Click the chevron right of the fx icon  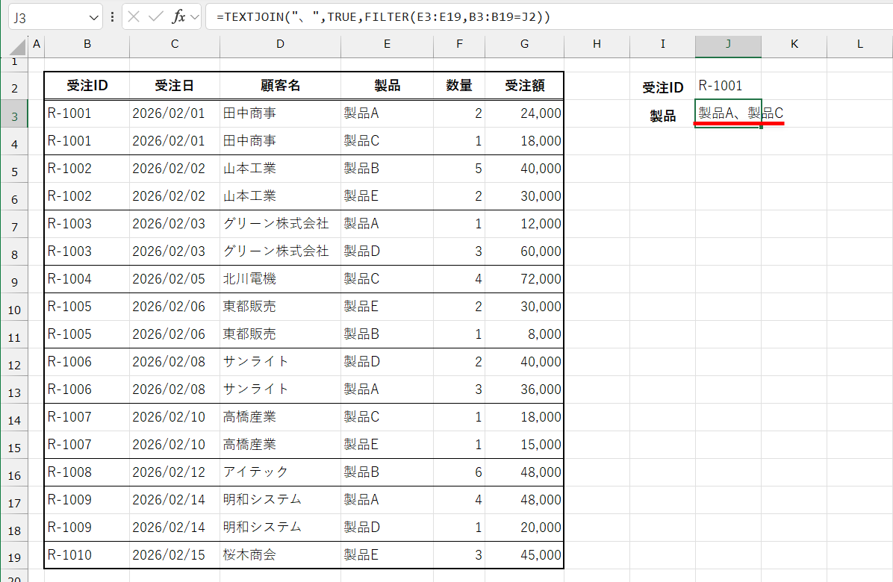(x=193, y=16)
